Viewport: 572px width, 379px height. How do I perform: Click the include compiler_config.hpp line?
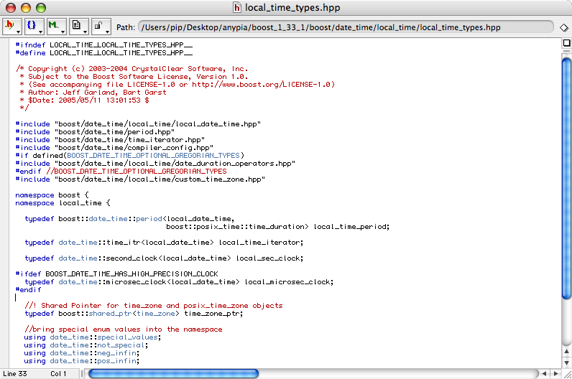114,148
